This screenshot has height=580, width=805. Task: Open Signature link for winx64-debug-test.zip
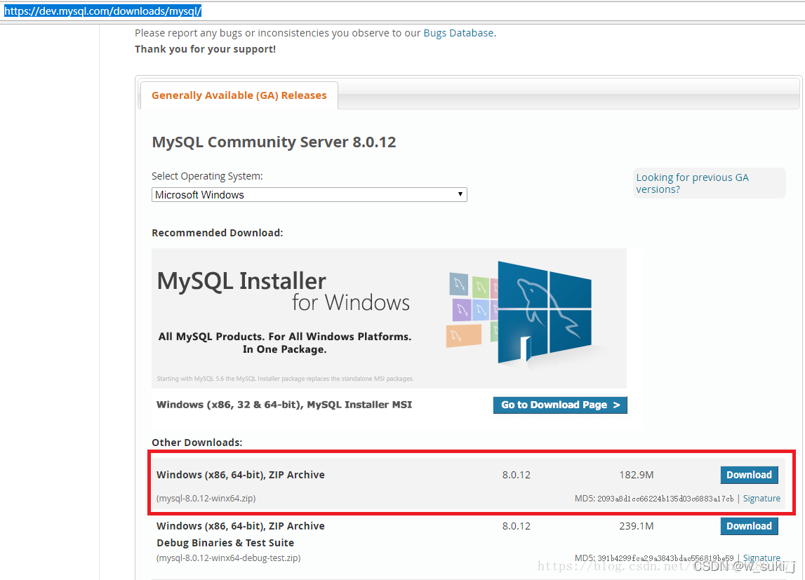click(x=761, y=558)
